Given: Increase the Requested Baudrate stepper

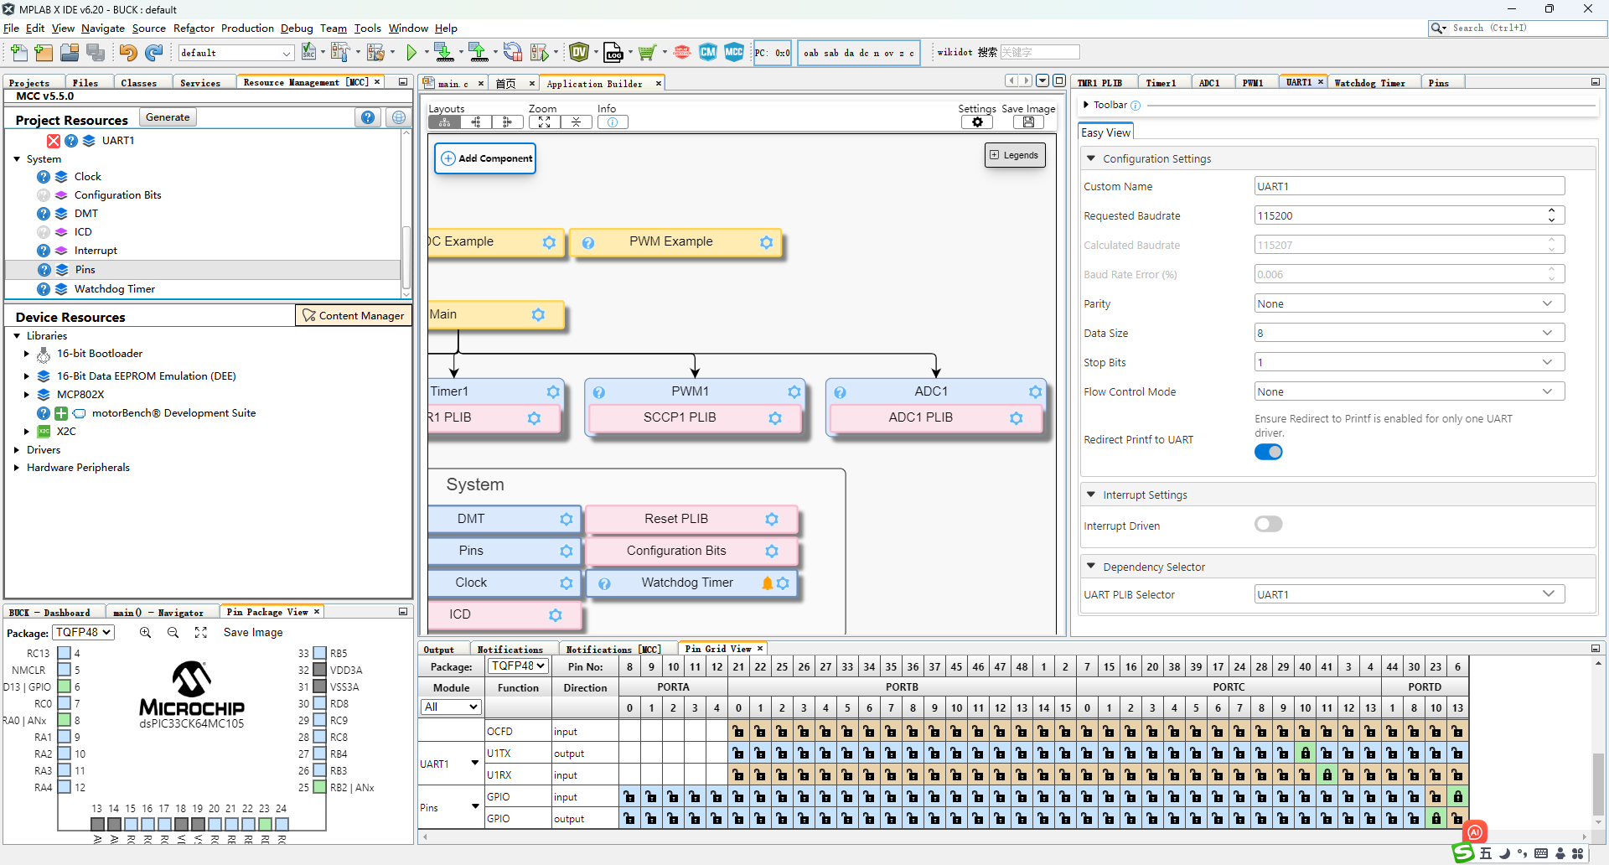Looking at the screenshot, I should tap(1552, 211).
